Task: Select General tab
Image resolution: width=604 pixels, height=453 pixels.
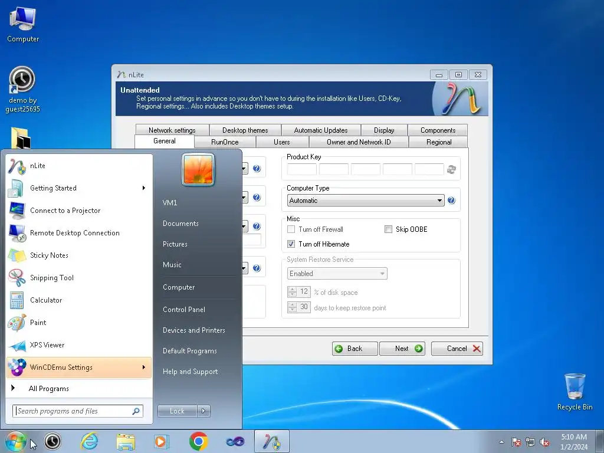Action: (x=165, y=141)
